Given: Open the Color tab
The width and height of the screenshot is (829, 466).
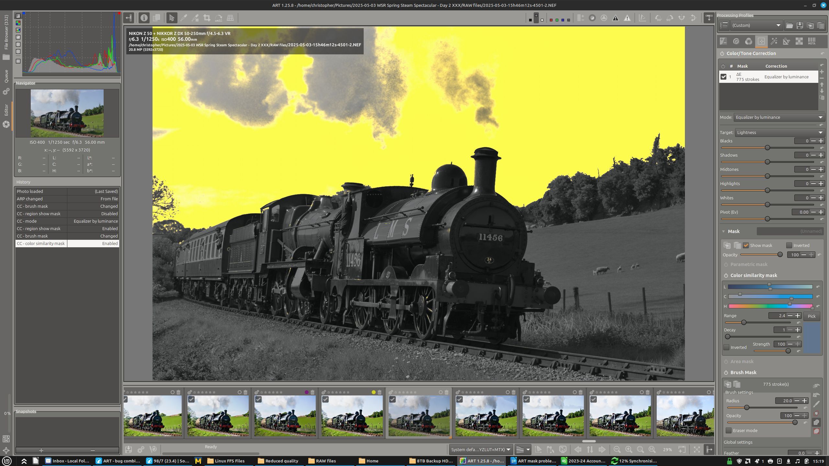Looking at the screenshot, I should [x=749, y=41].
